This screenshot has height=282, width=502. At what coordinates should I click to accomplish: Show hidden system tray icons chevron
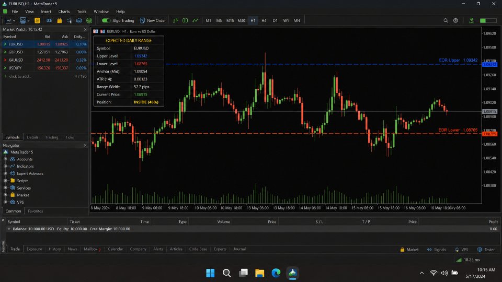tap(421, 273)
